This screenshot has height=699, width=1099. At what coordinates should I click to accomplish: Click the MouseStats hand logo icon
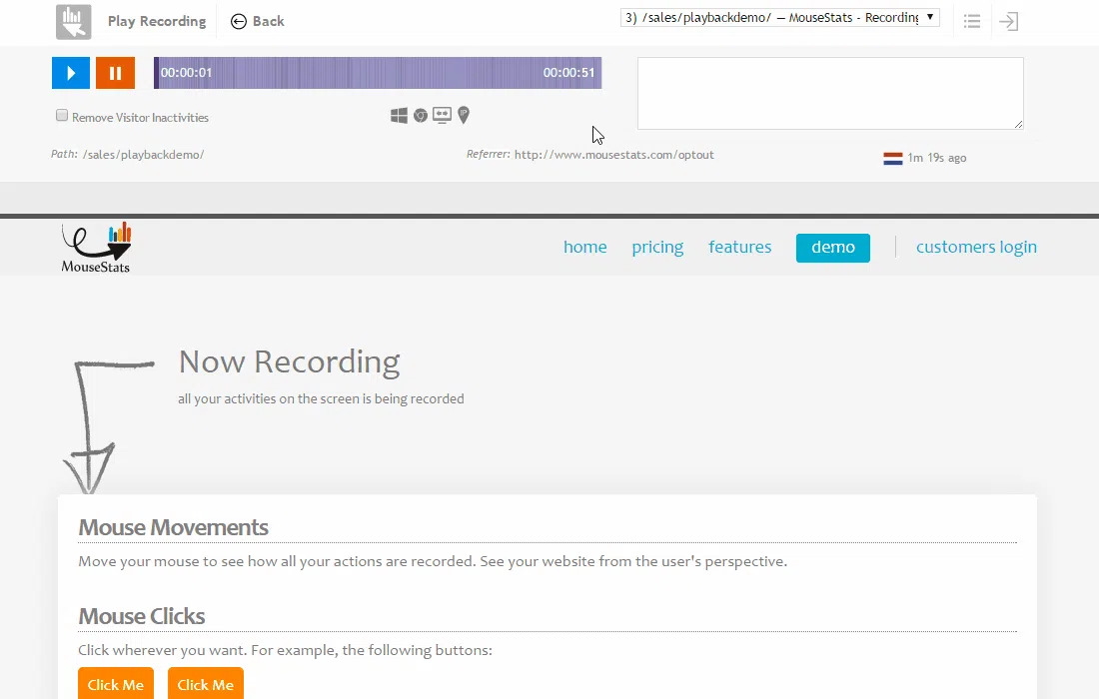click(x=74, y=22)
